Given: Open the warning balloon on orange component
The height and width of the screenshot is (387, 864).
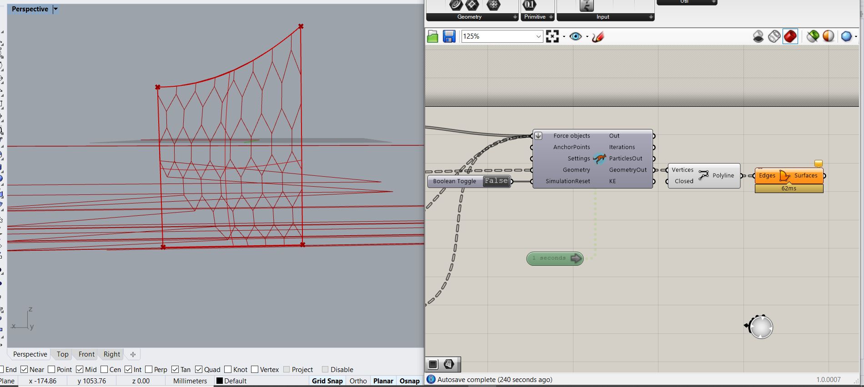Looking at the screenshot, I should click(819, 164).
